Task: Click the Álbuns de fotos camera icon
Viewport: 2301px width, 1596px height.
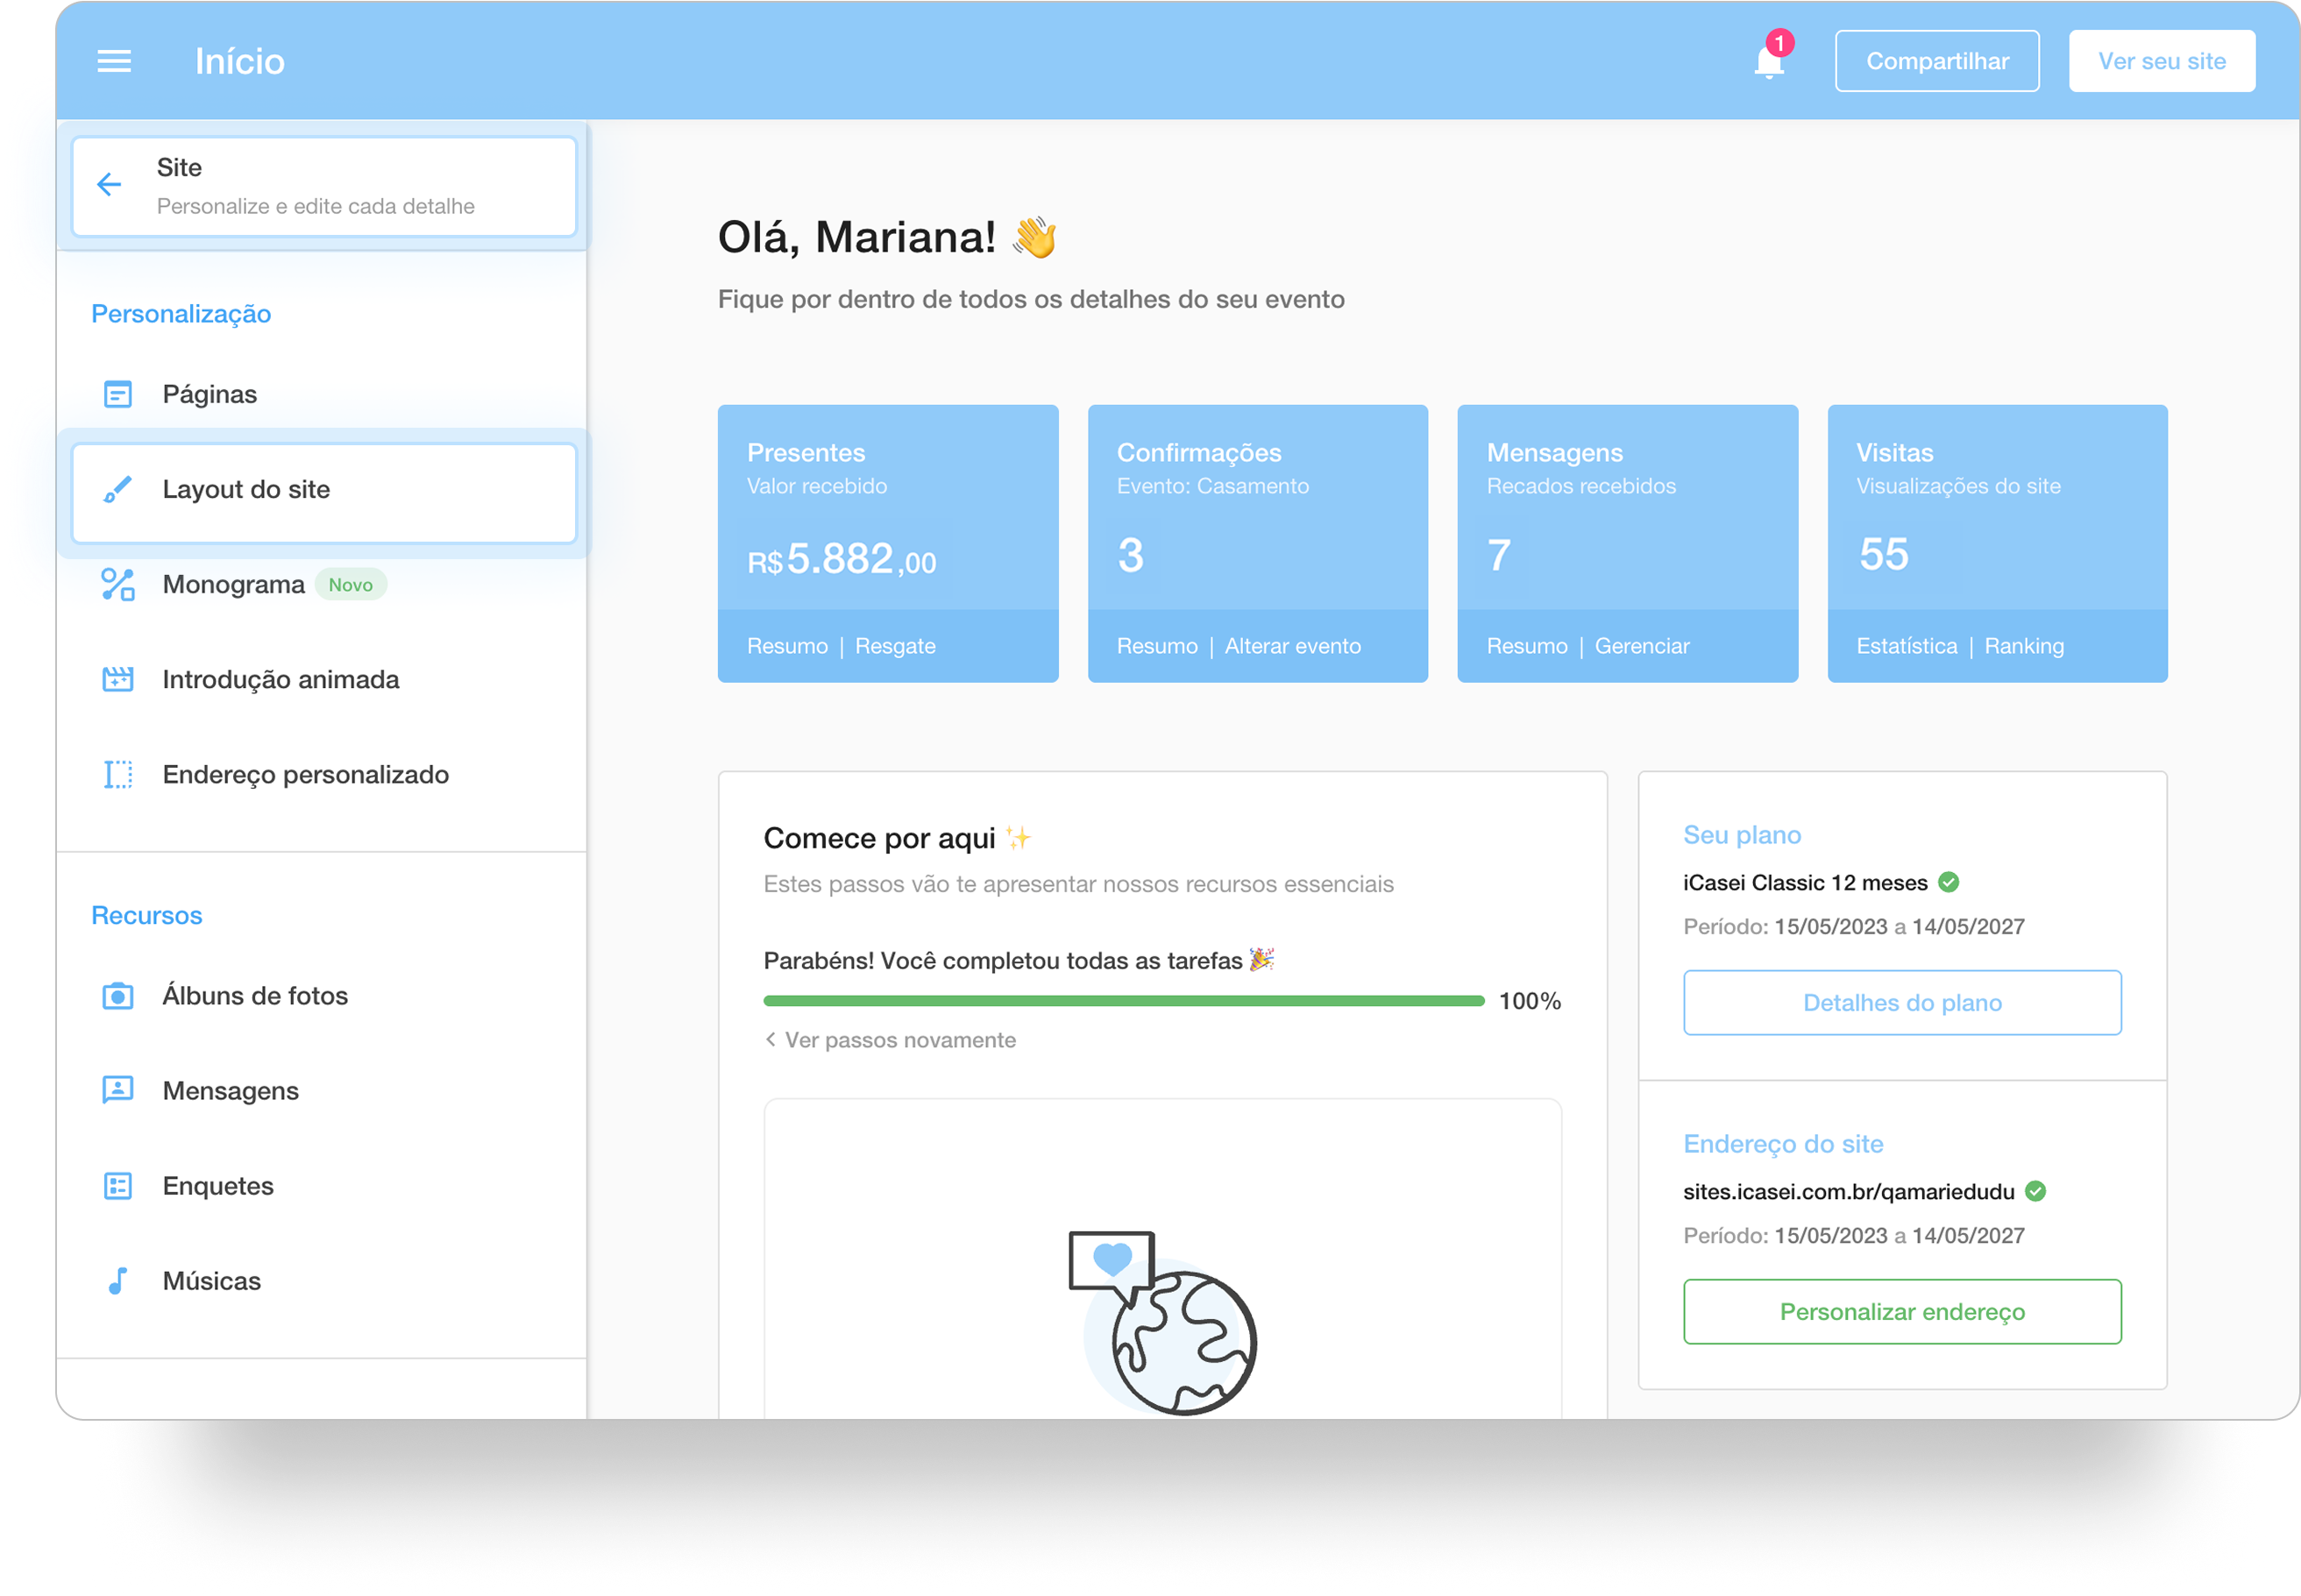Action: 117,994
